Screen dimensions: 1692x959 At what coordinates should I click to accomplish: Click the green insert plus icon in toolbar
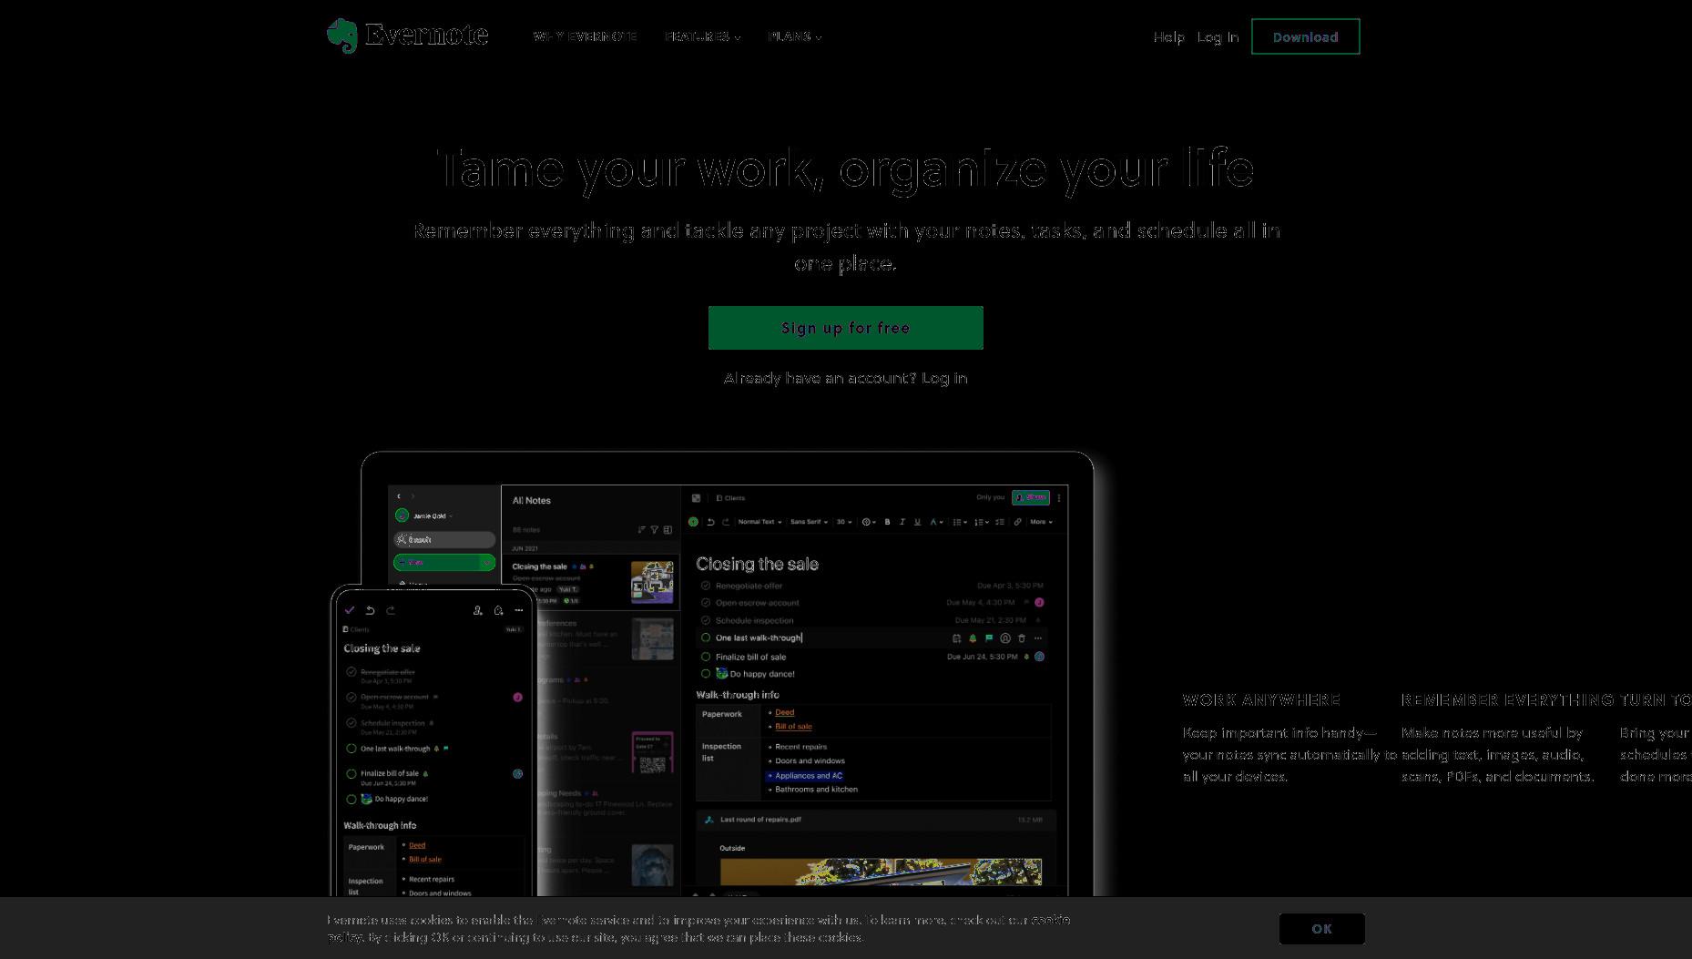693,522
